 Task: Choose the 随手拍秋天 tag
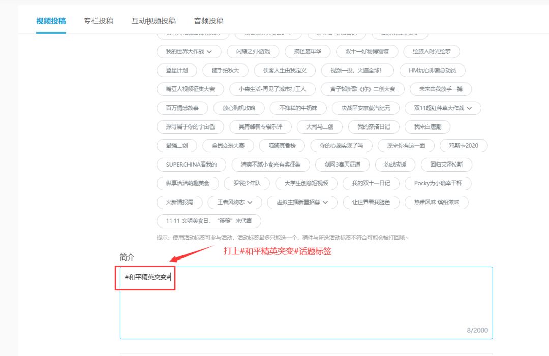click(x=226, y=70)
